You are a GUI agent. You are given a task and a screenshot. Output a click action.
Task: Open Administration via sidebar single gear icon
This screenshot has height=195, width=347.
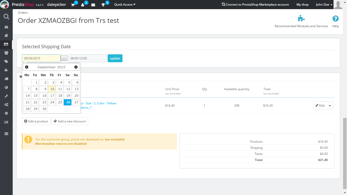[6, 113]
